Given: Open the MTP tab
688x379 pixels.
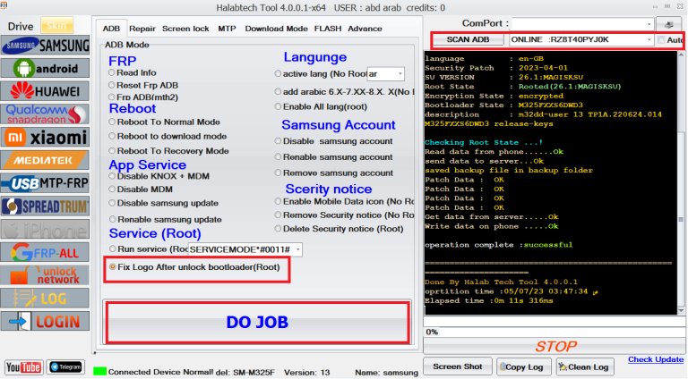Looking at the screenshot, I should tap(227, 29).
